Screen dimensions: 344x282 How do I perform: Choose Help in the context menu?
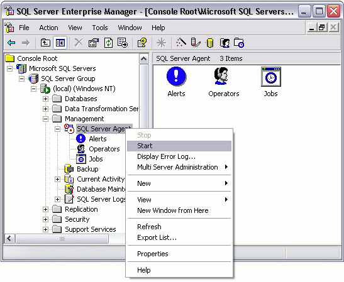pos(179,270)
